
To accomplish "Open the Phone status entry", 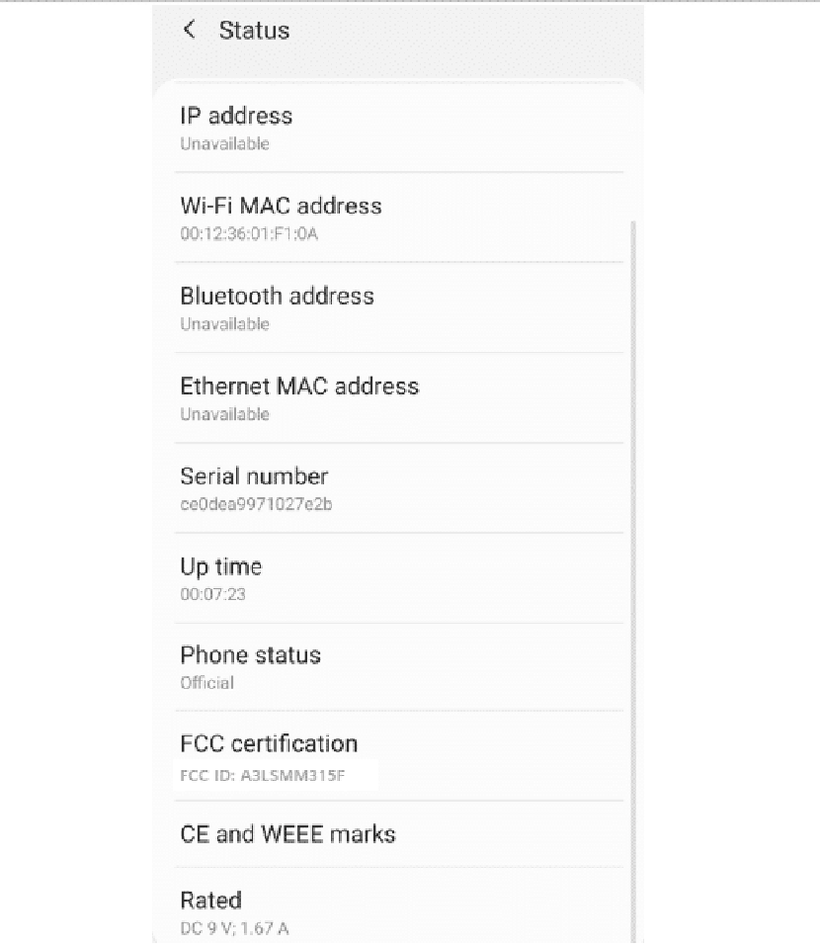I will pos(398,667).
